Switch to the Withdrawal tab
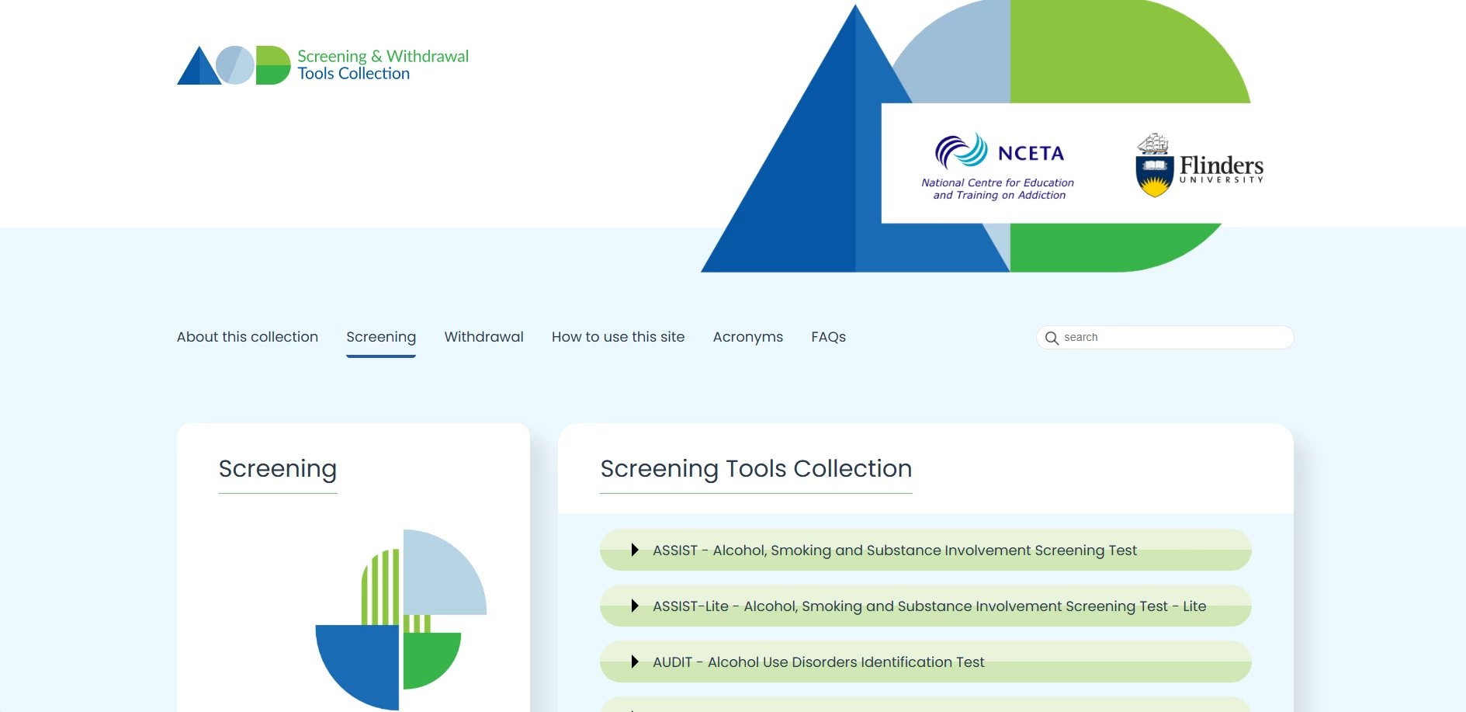Screen dimensions: 1466x712 [483, 337]
